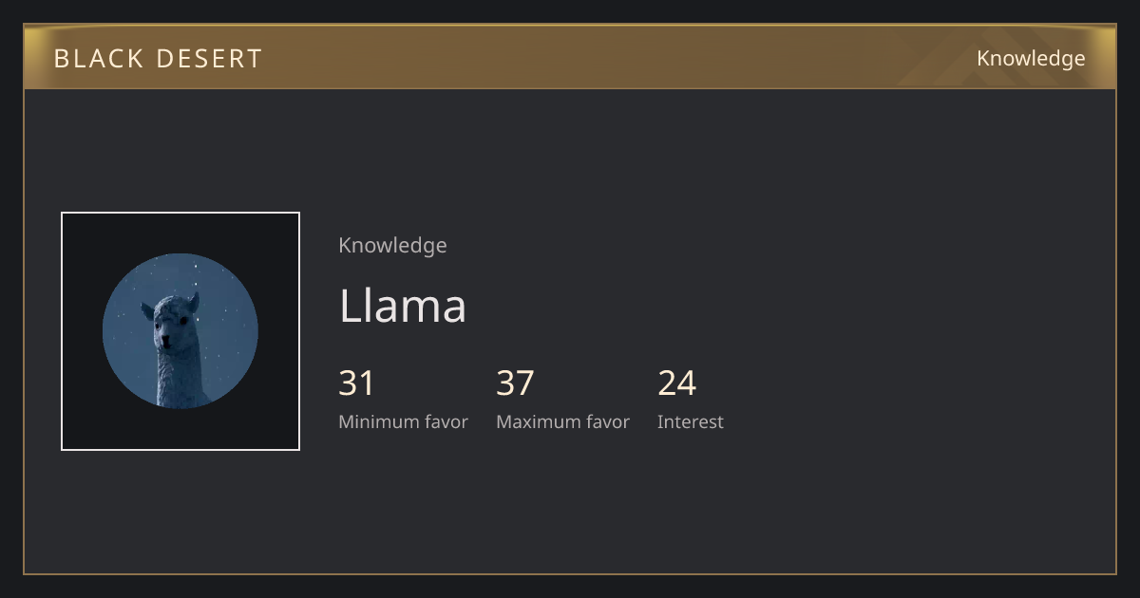Viewport: 1140px width, 598px height.
Task: Click the circular llama portrait image
Action: pos(180,331)
